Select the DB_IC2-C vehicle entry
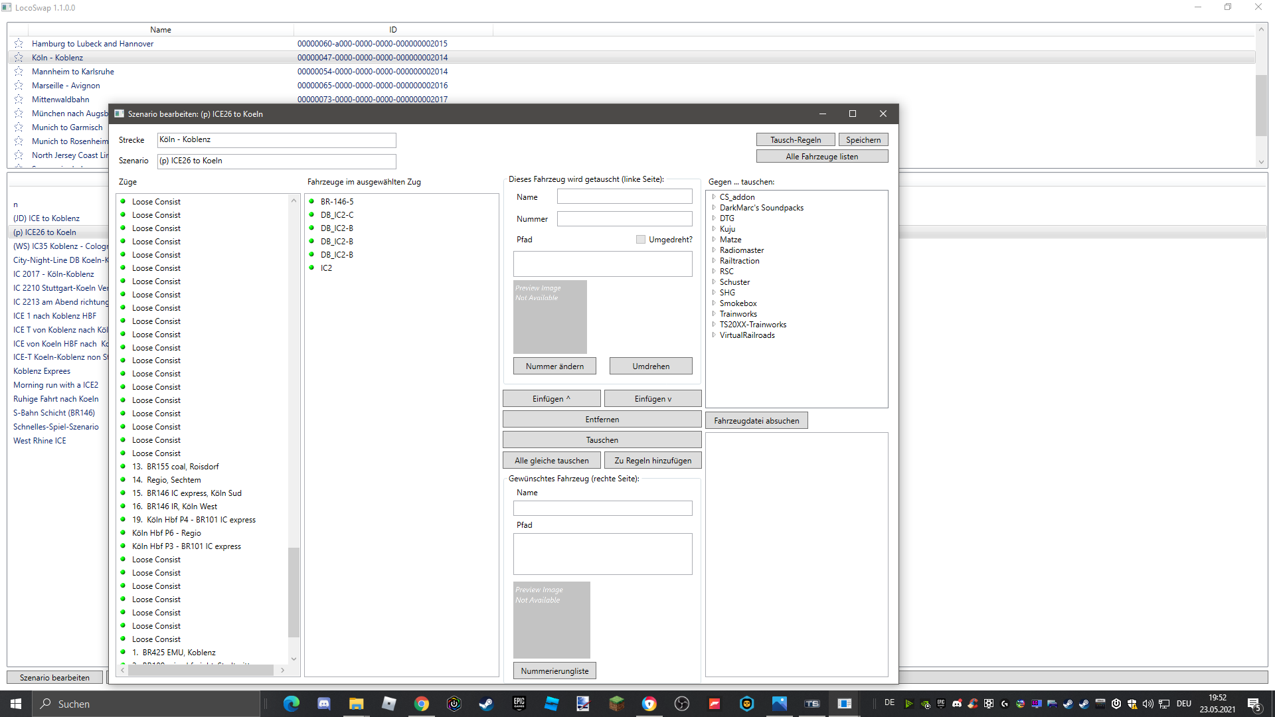The height and width of the screenshot is (717, 1275). pyautogui.click(x=337, y=215)
